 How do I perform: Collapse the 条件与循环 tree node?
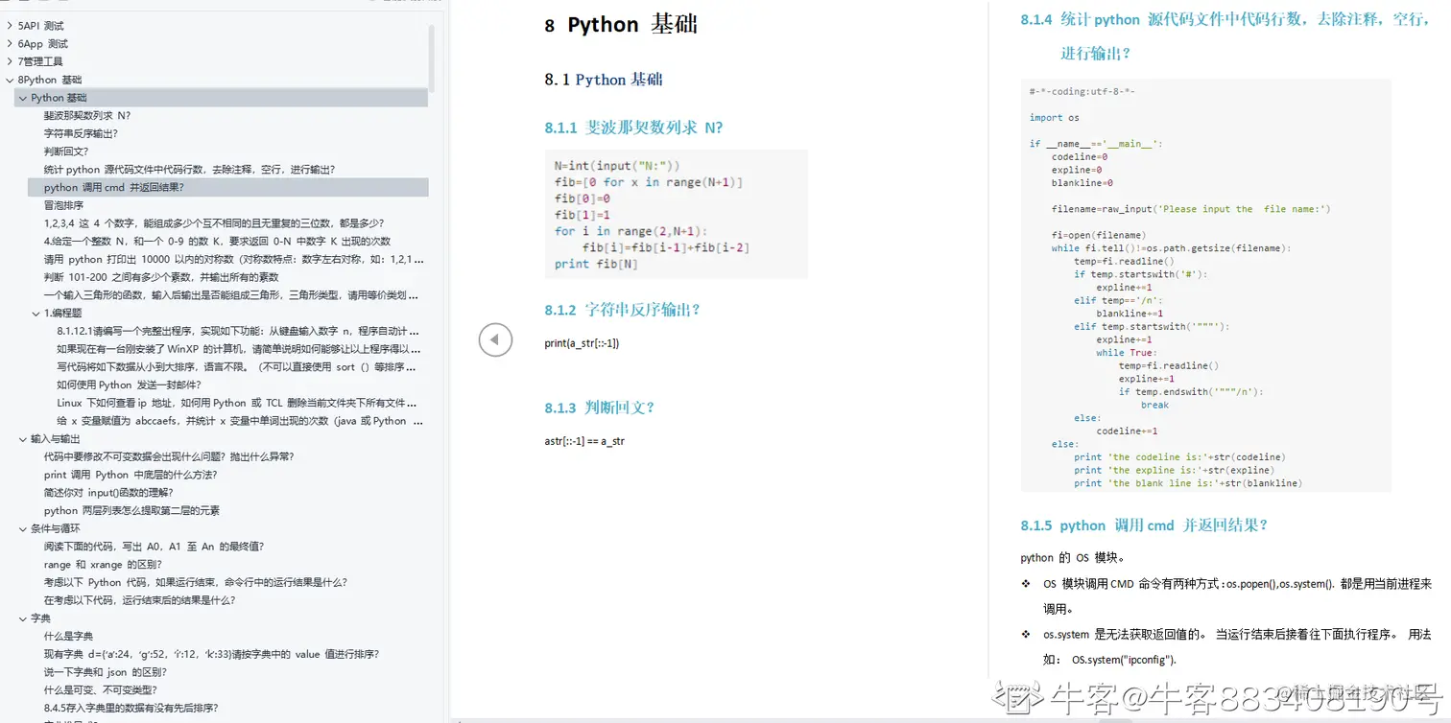pos(23,528)
